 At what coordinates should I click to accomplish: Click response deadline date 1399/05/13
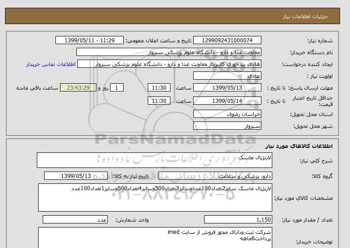pyautogui.click(x=227, y=87)
